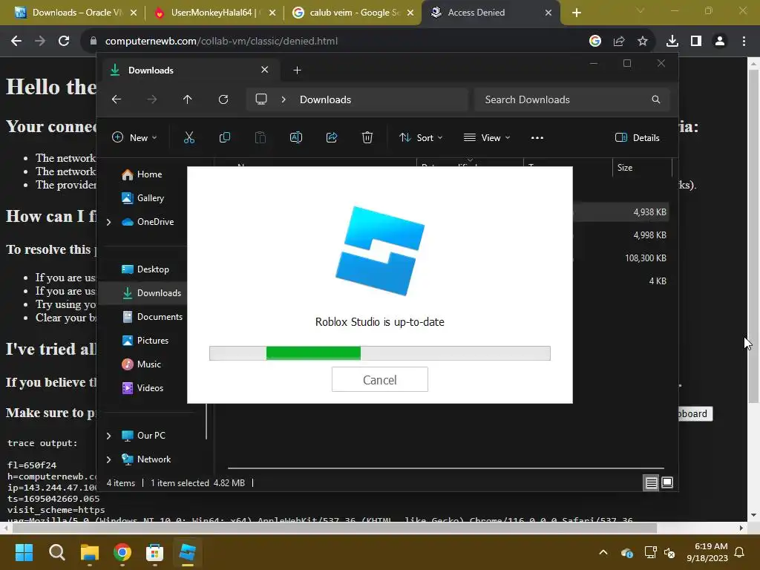Screen dimensions: 760x570
Task: Expand the OneDrive tree node
Action: (x=108, y=222)
